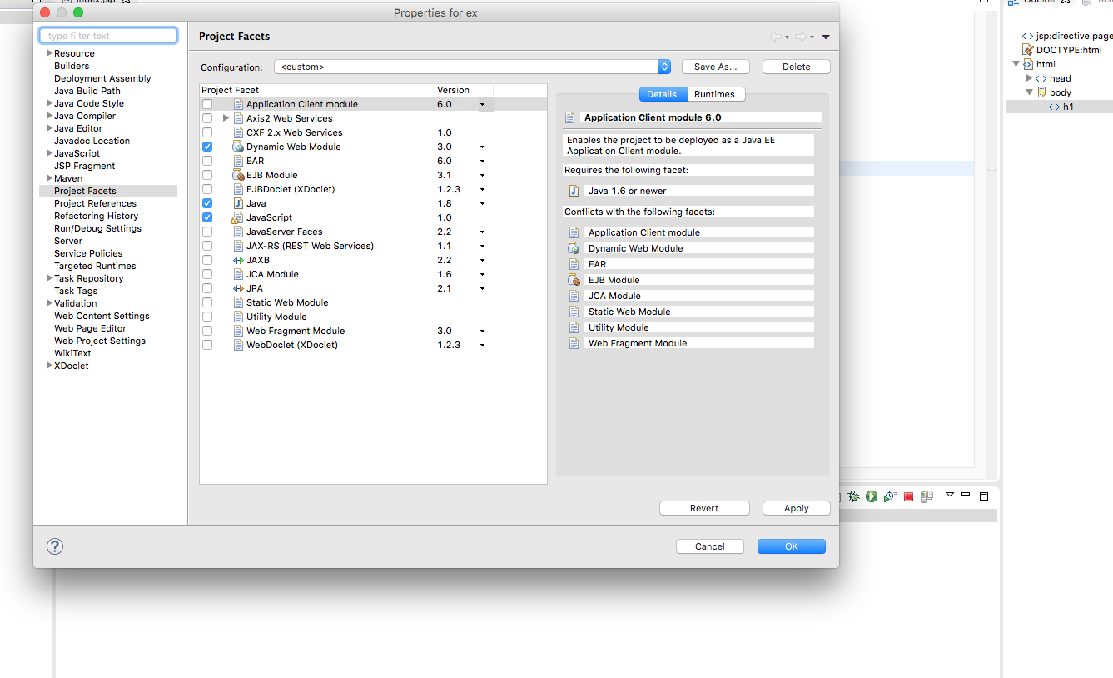Click the JAXB facet icon
This screenshot has height=678, width=1113.
click(238, 260)
